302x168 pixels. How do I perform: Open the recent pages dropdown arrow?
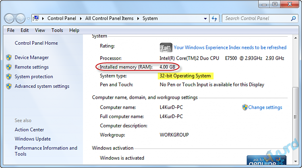[28, 19]
